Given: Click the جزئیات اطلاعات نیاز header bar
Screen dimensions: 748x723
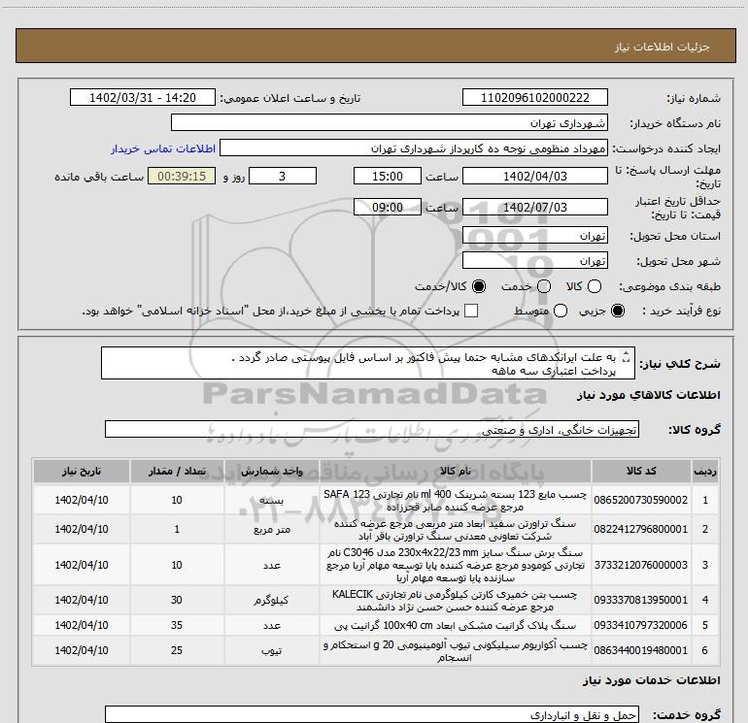Looking at the screenshot, I should pos(375,46).
